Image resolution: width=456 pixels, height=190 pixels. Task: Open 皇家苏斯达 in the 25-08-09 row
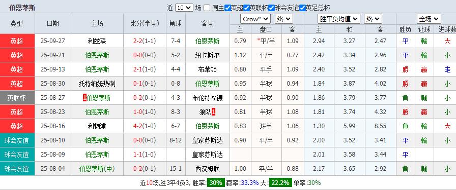click(x=207, y=155)
